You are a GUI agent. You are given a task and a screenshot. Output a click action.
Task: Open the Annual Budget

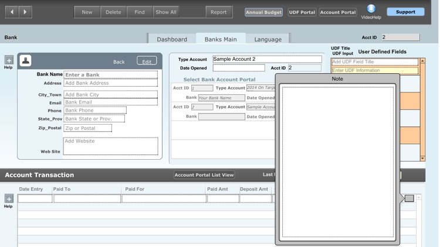[x=263, y=12]
